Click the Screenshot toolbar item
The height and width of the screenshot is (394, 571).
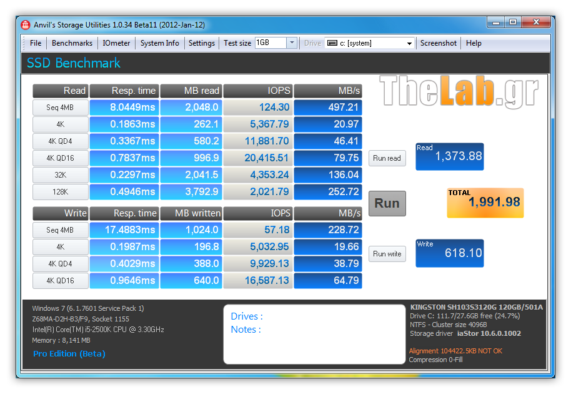[438, 43]
